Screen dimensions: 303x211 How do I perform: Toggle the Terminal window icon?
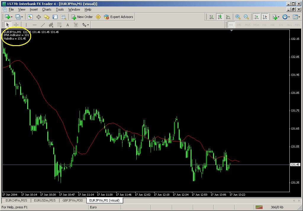[55, 17]
